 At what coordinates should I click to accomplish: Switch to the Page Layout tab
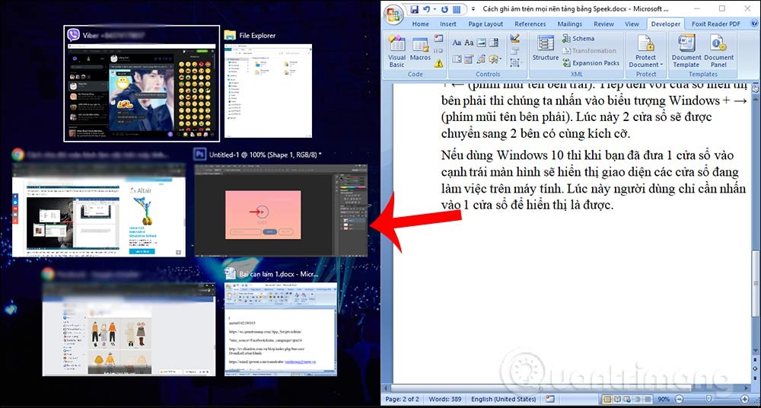click(x=486, y=24)
